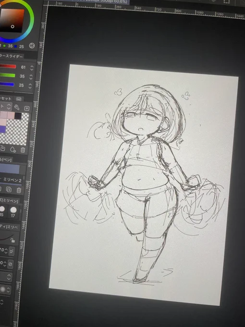Open the tool property dropdown below opacity
This screenshot has width=245, height=327.
click(6, 277)
